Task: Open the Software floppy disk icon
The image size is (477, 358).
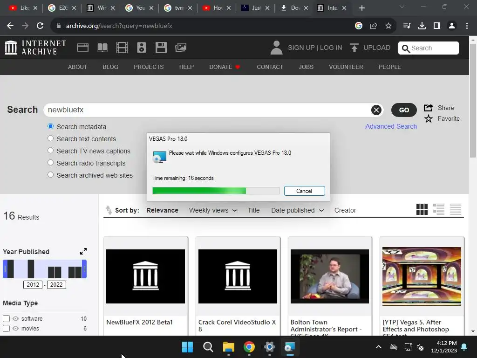Action: [x=161, y=48]
